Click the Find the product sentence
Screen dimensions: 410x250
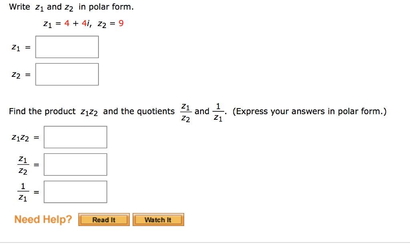point(80,111)
